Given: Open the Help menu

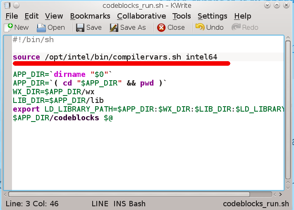Looking at the screenshot, I should [x=243, y=16].
